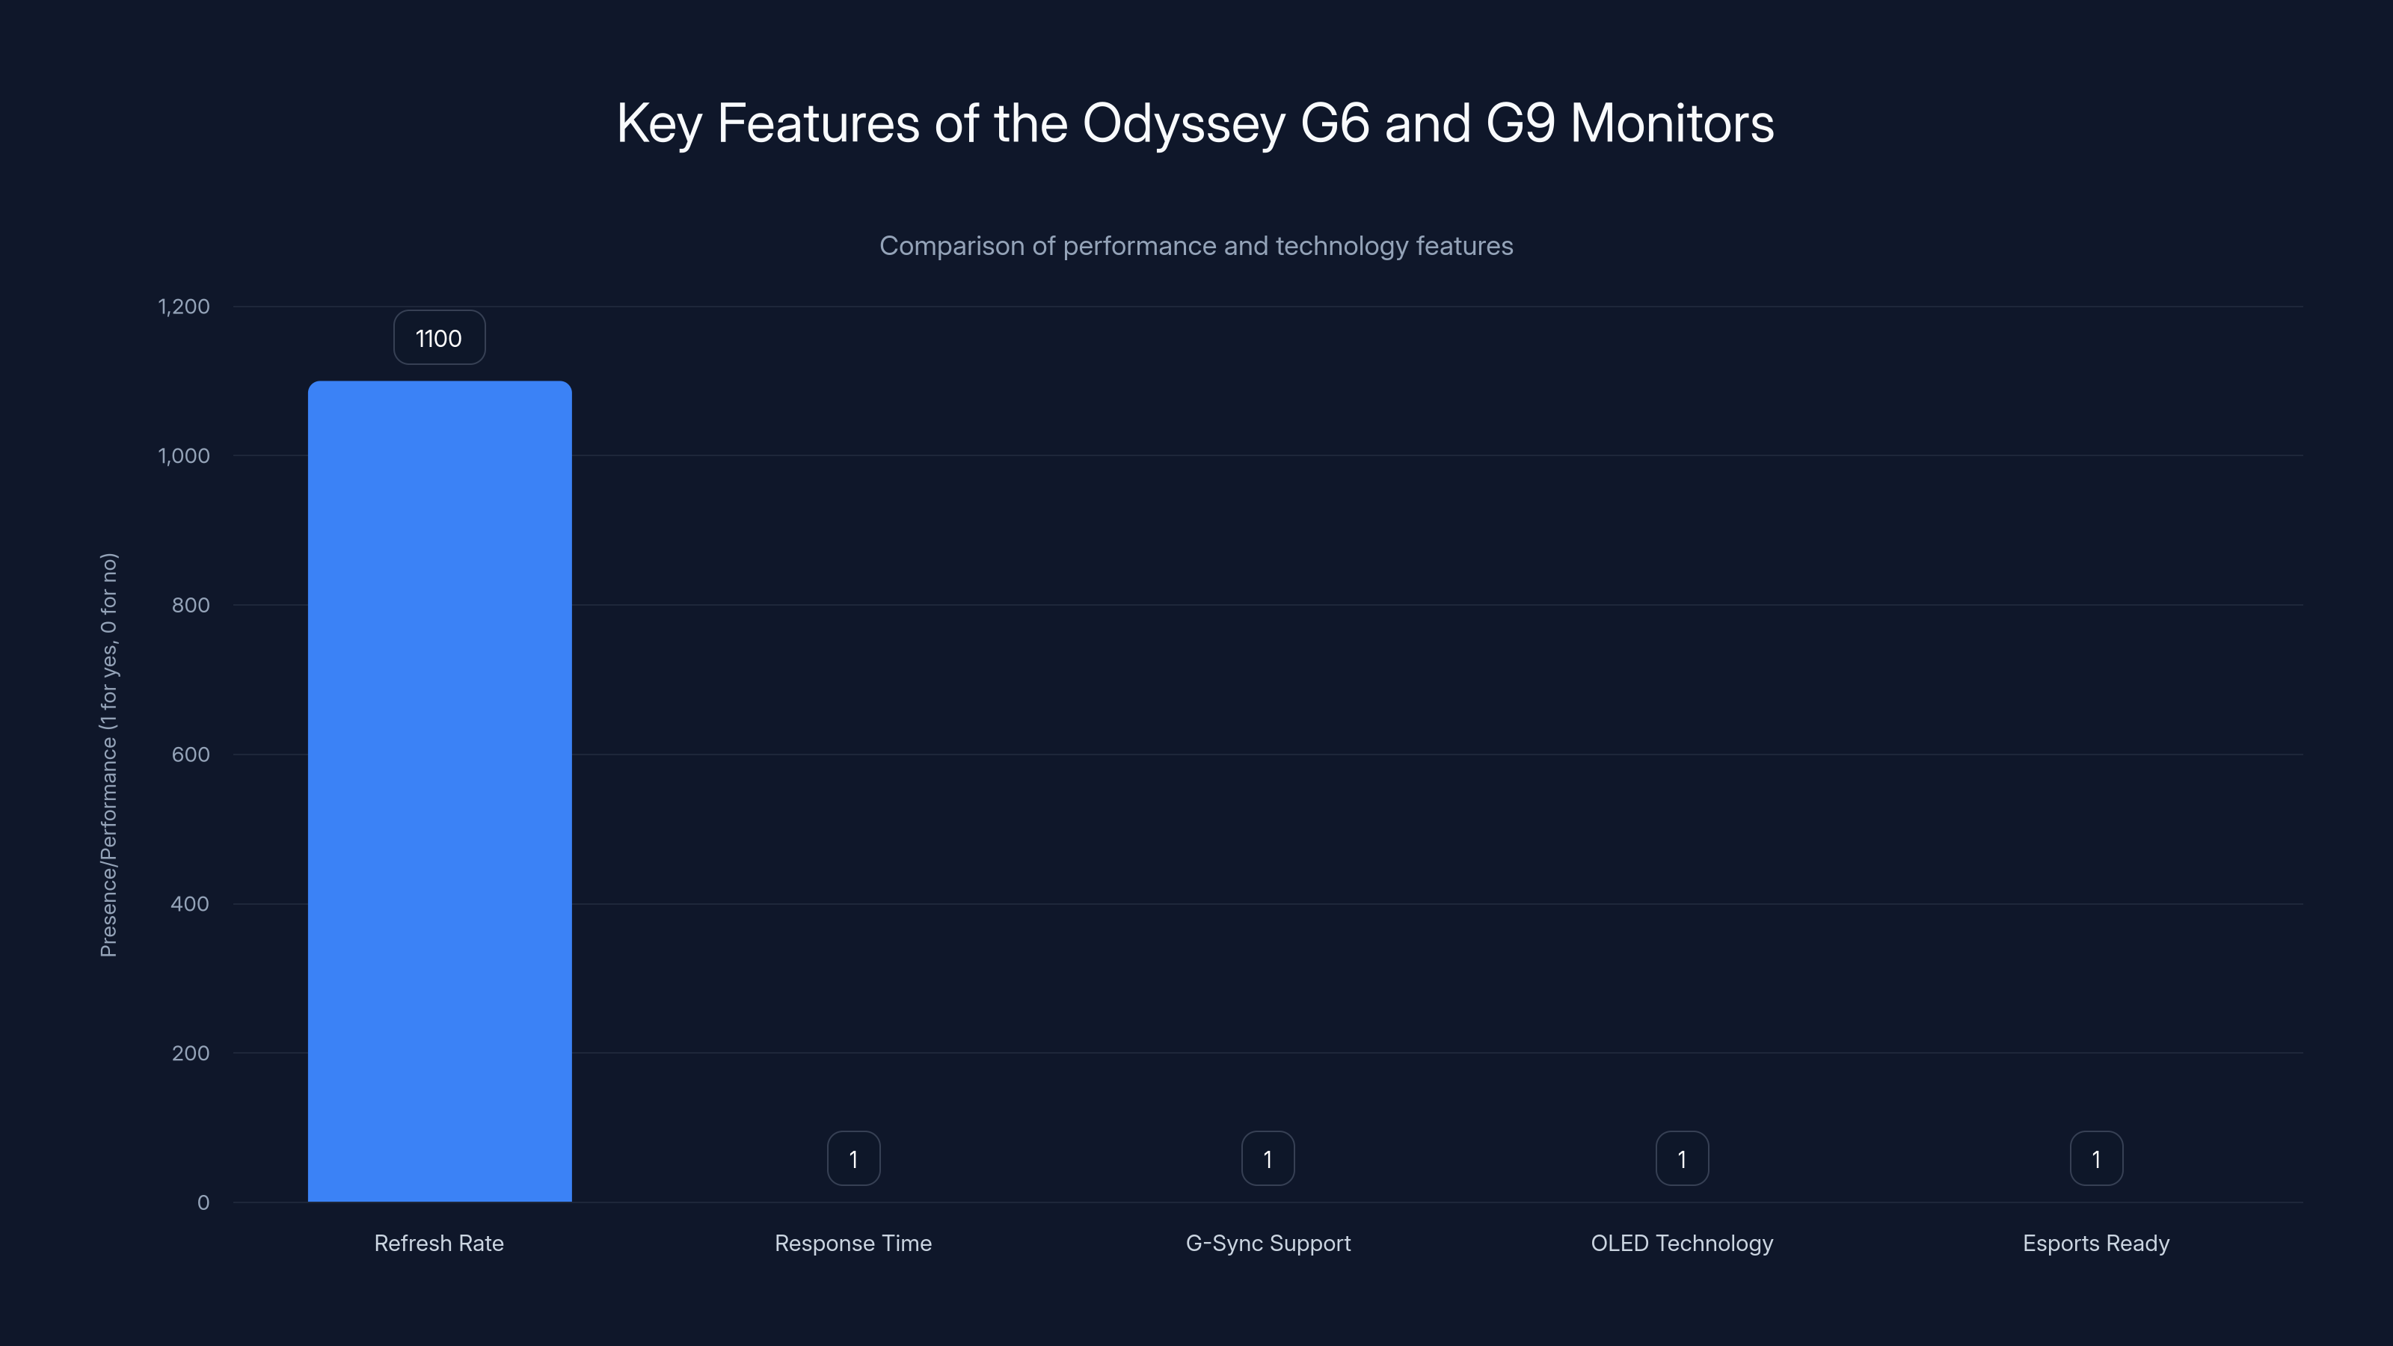Click the chart title Key Features of the Odyssey
The width and height of the screenshot is (2393, 1346).
[x=1196, y=123]
